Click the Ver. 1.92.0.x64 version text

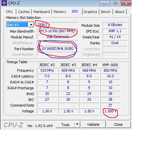[40, 126]
